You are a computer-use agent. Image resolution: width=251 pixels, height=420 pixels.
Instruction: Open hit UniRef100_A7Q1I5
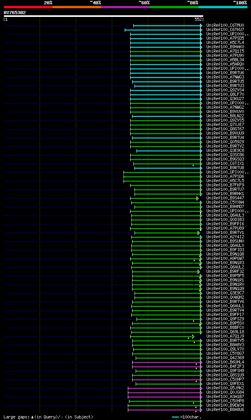[x=225, y=51]
